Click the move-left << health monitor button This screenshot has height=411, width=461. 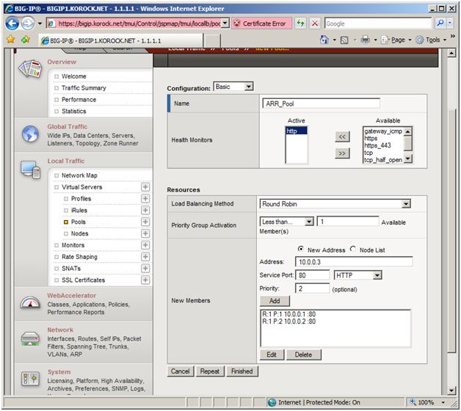pyautogui.click(x=342, y=137)
